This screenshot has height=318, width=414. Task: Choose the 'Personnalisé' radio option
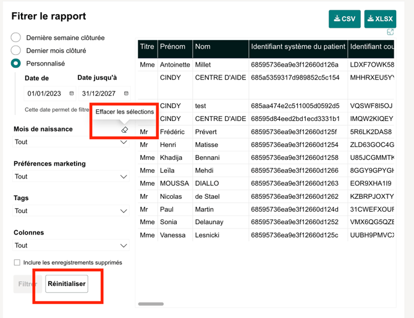coord(16,64)
